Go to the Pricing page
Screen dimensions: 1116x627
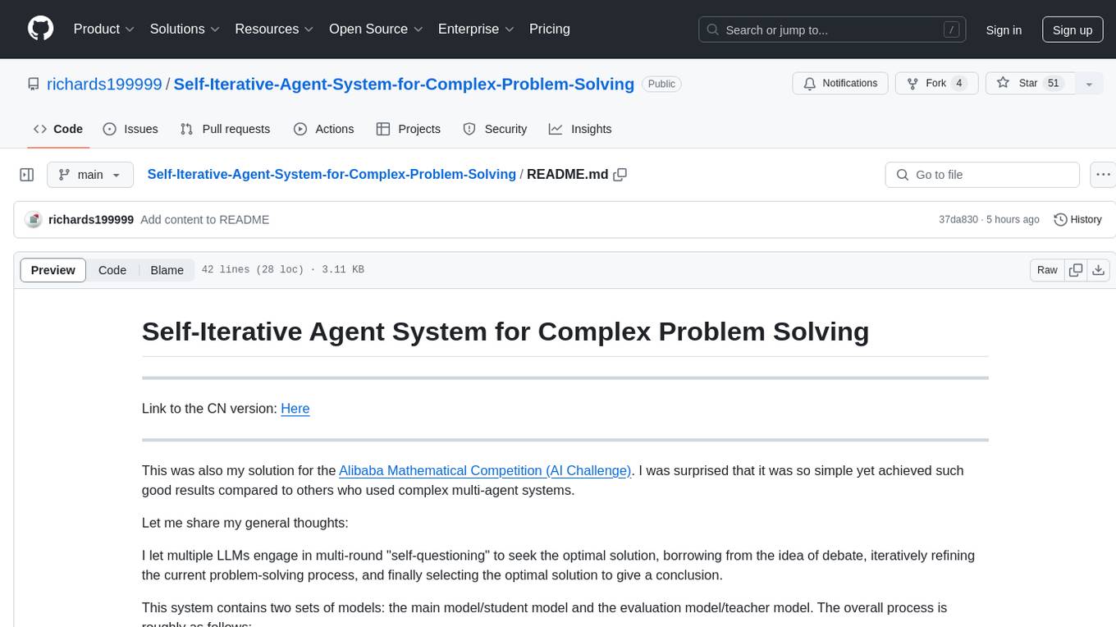tap(550, 29)
